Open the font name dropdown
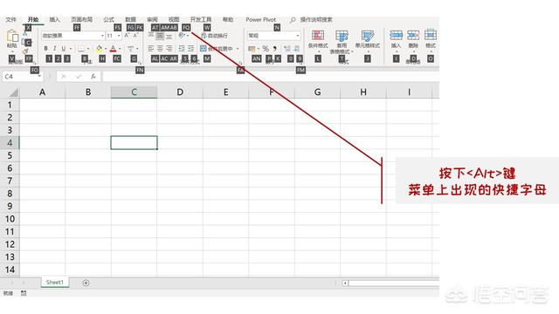The image size is (559, 314). (102, 36)
